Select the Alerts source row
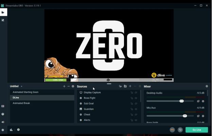The width and height of the screenshot is (212, 136). [109, 120]
